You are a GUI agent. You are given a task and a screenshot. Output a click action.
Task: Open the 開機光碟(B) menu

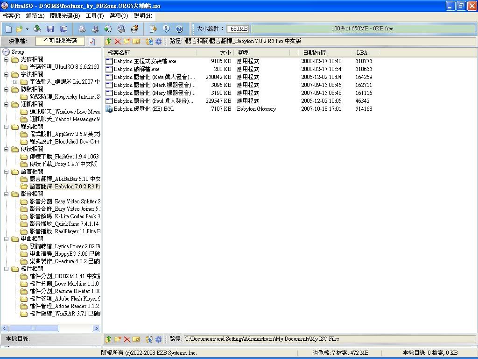pos(65,16)
